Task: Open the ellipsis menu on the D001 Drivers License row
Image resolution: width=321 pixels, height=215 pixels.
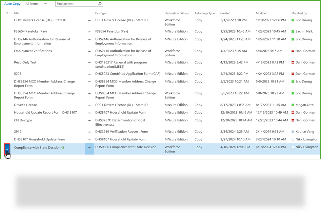Action: click(x=89, y=20)
